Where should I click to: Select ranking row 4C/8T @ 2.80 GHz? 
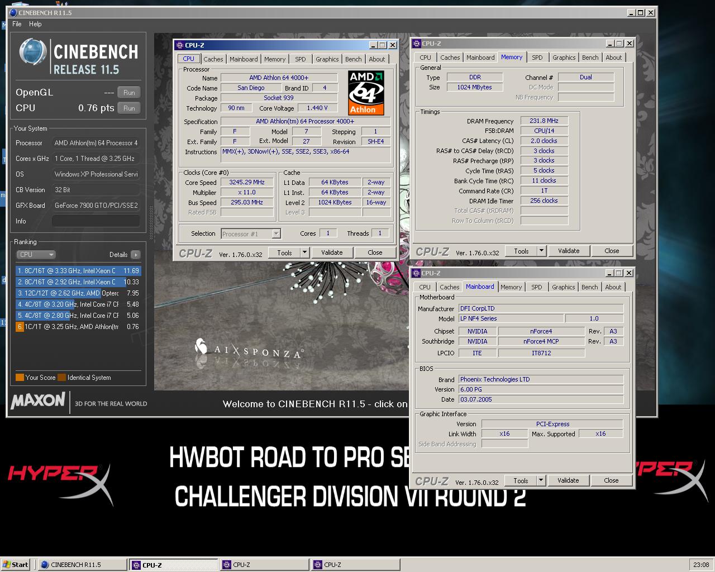[78, 316]
